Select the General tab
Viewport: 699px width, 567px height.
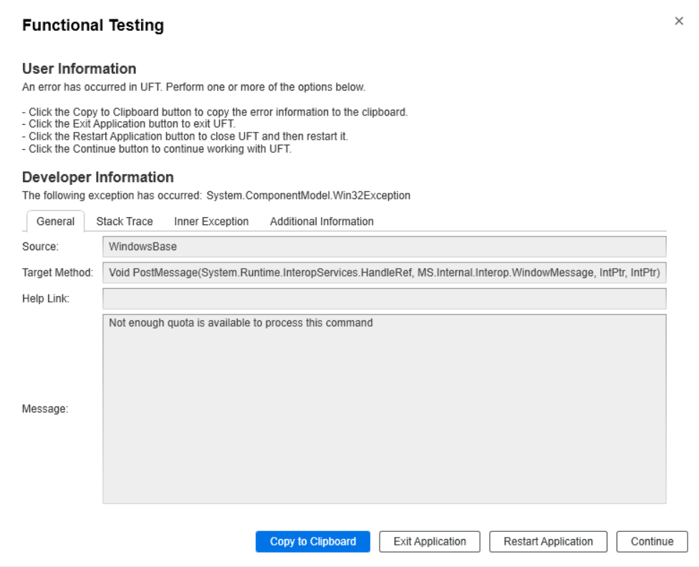pos(56,221)
